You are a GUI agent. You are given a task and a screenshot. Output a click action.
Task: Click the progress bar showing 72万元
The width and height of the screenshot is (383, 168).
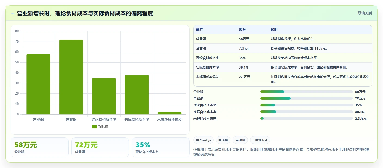[x=306, y=98]
